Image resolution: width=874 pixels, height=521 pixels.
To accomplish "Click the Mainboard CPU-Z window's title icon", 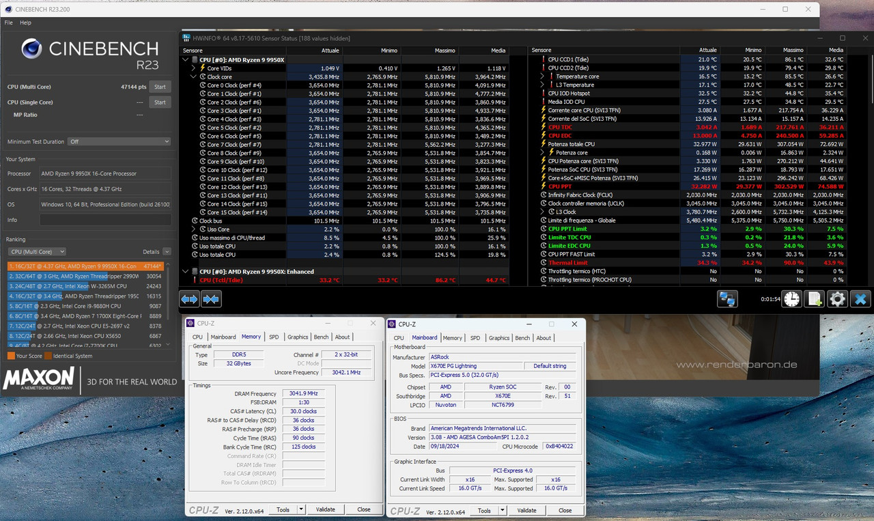I will tap(393, 324).
